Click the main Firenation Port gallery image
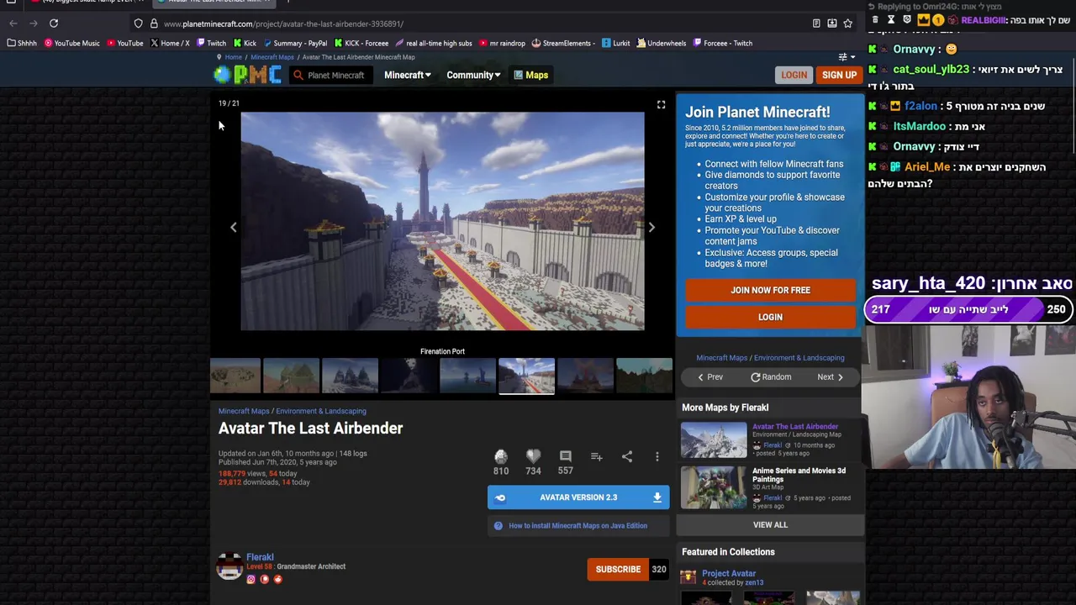The image size is (1076, 605). pyautogui.click(x=442, y=221)
